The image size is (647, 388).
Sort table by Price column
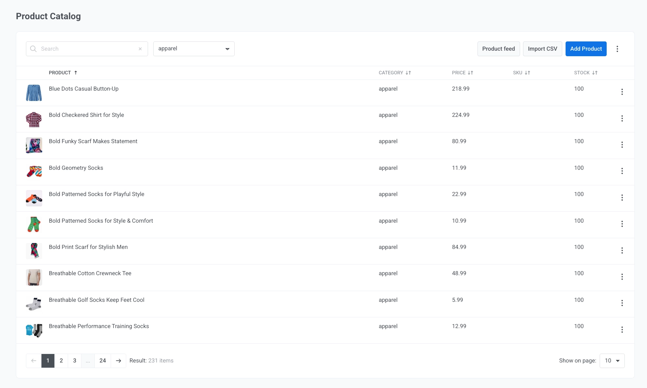[x=462, y=73]
